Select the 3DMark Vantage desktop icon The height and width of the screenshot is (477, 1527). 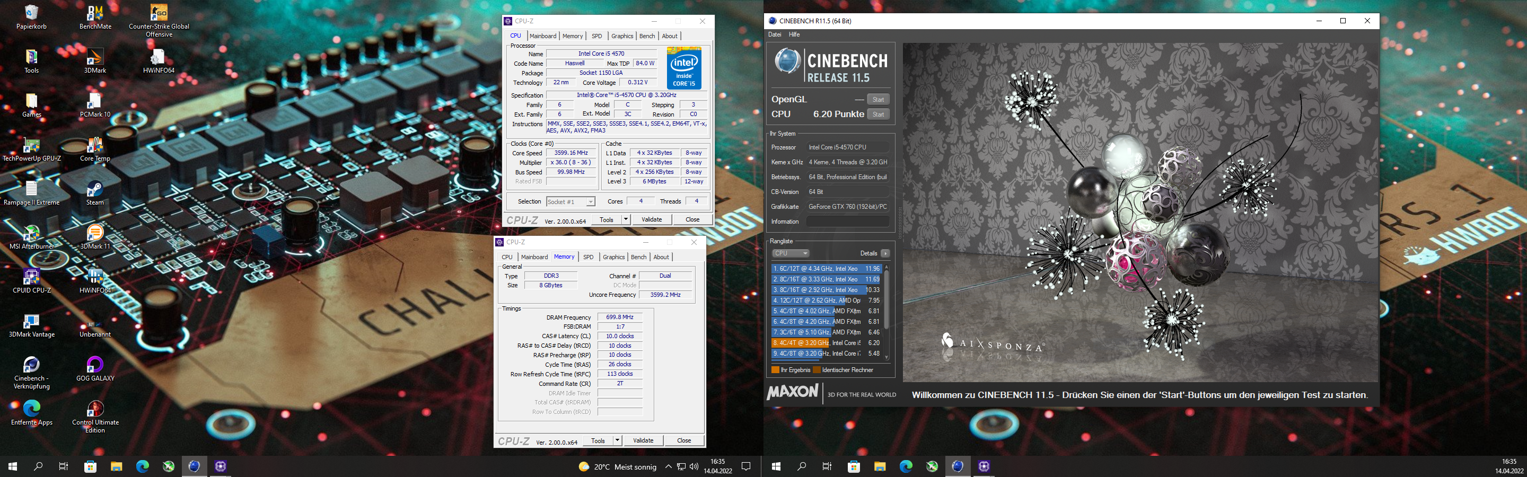pyautogui.click(x=31, y=325)
